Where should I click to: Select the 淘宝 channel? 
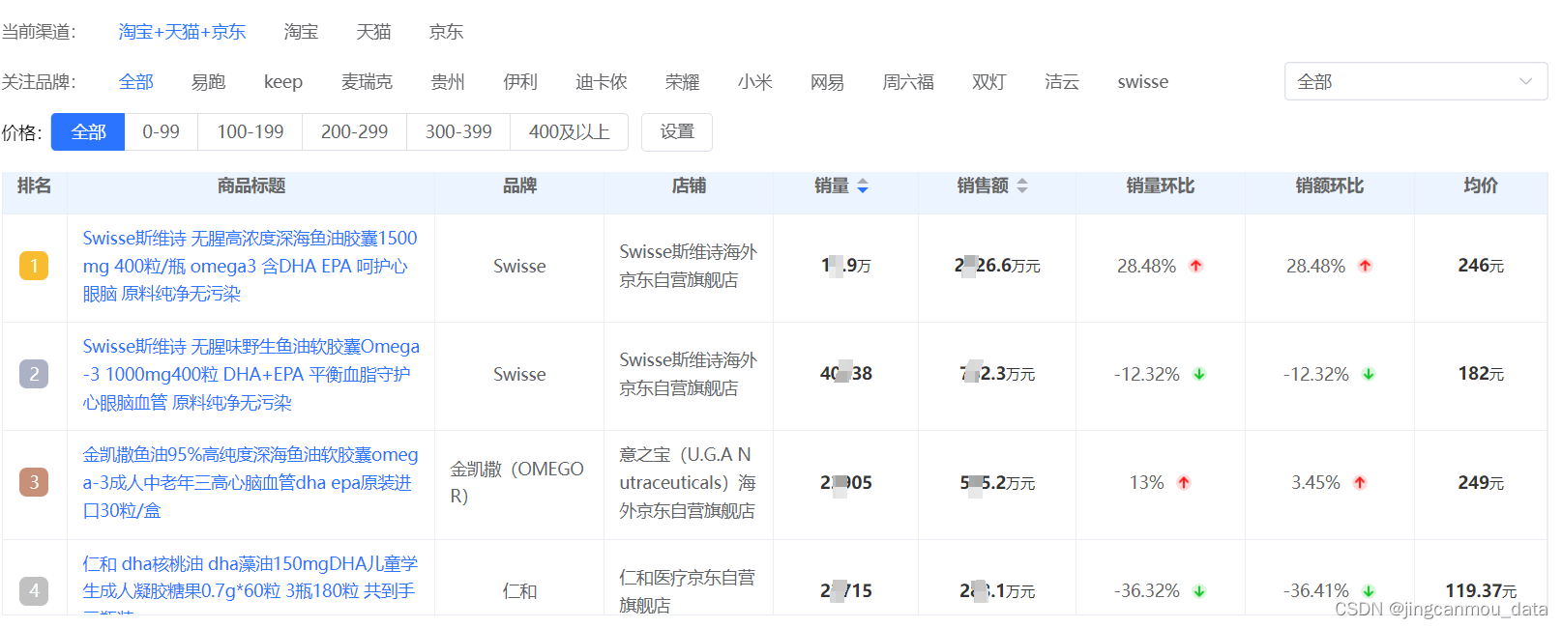coord(301,32)
